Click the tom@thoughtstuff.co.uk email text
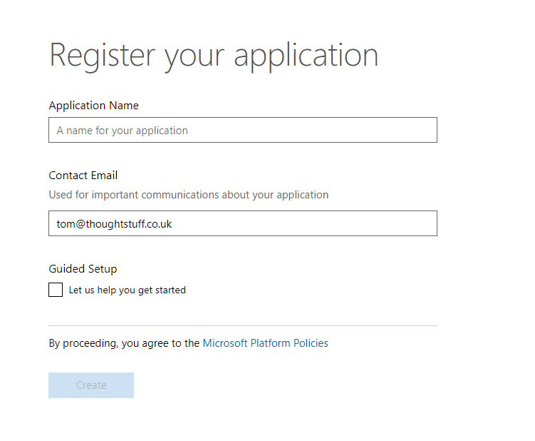Image resolution: width=535 pixels, height=441 pixels. 114,224
